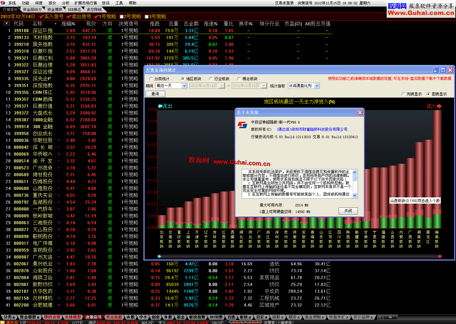Switch to the 资金博弈 tab
Viewport: 456px width, 324px height.
[x=55, y=10]
